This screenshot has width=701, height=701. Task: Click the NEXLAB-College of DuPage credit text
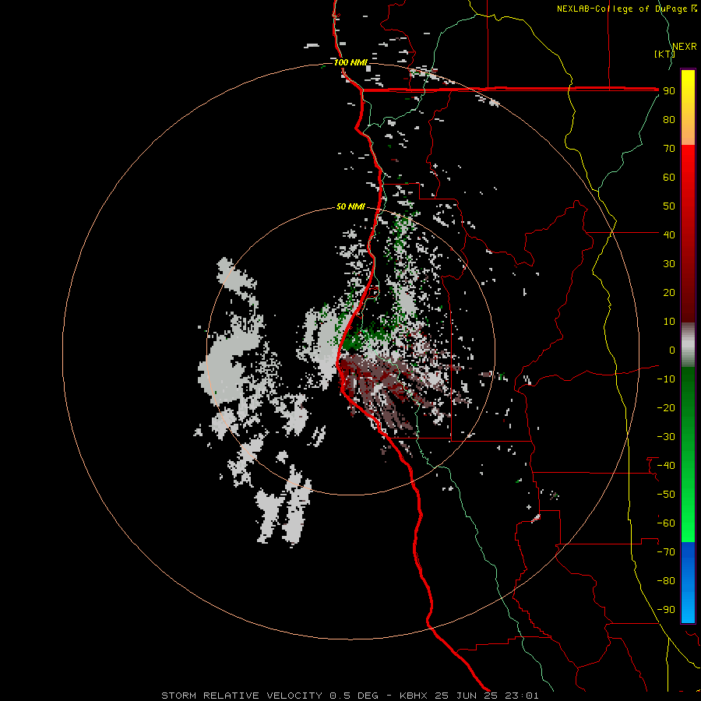[x=627, y=9]
